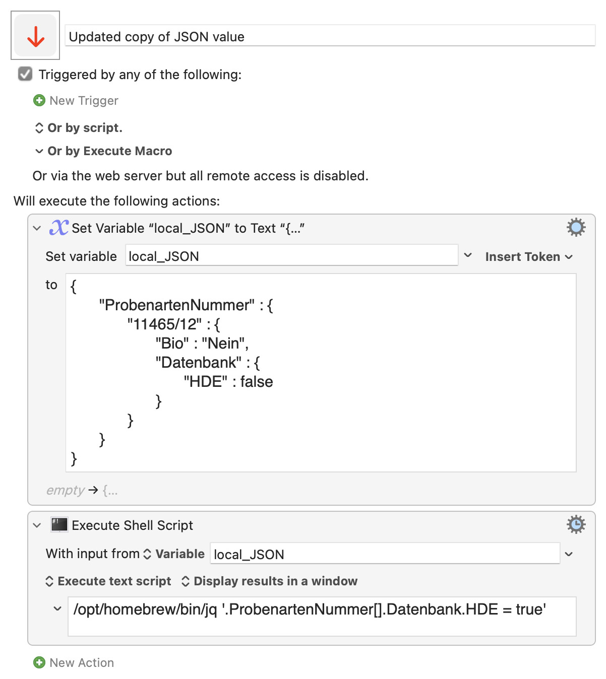Open the 'Execute text script' popup
Screen dimensions: 606x679
click(109, 581)
